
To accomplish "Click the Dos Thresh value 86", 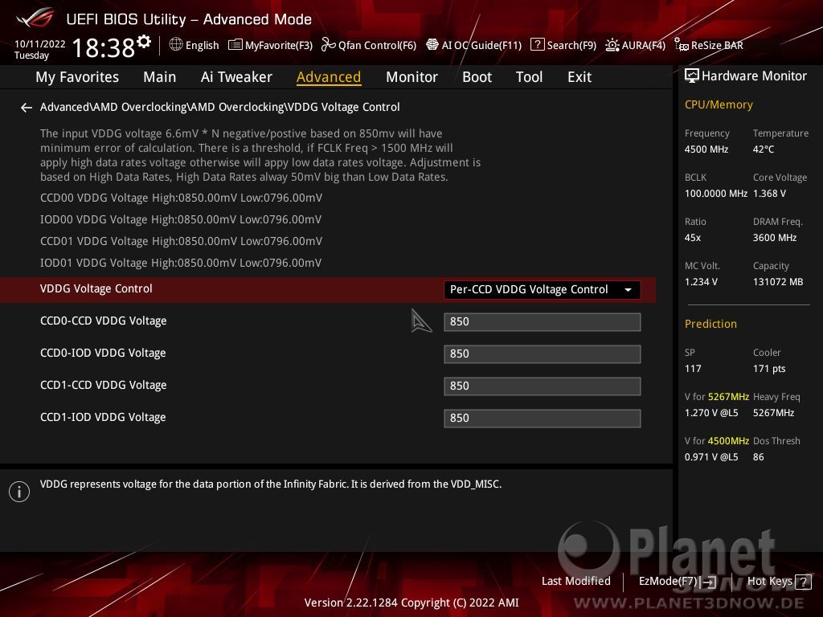I will 759,457.
